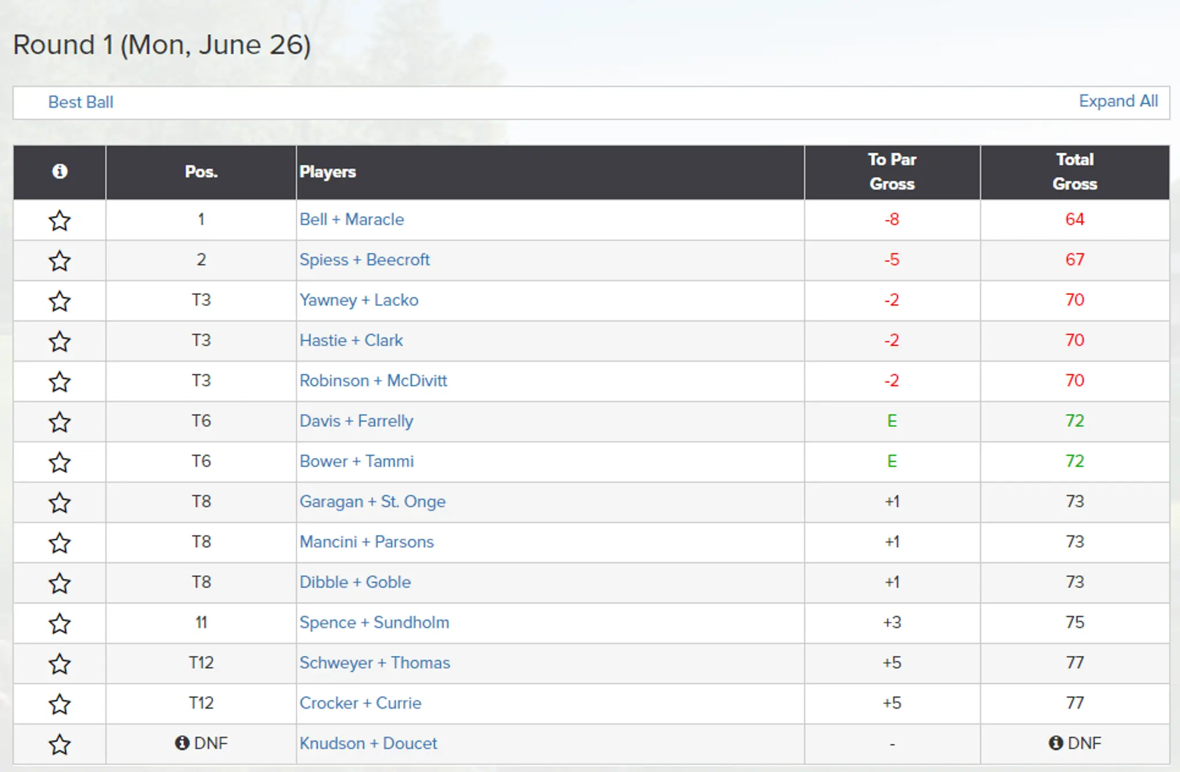Screen dimensions: 1180x772
Task: Expand the Schweyer + Thomas row
Action: point(375,663)
